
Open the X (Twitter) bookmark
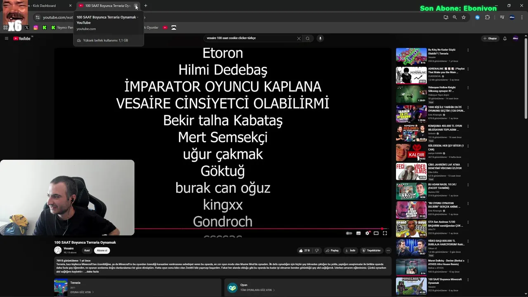pyautogui.click(x=27, y=28)
